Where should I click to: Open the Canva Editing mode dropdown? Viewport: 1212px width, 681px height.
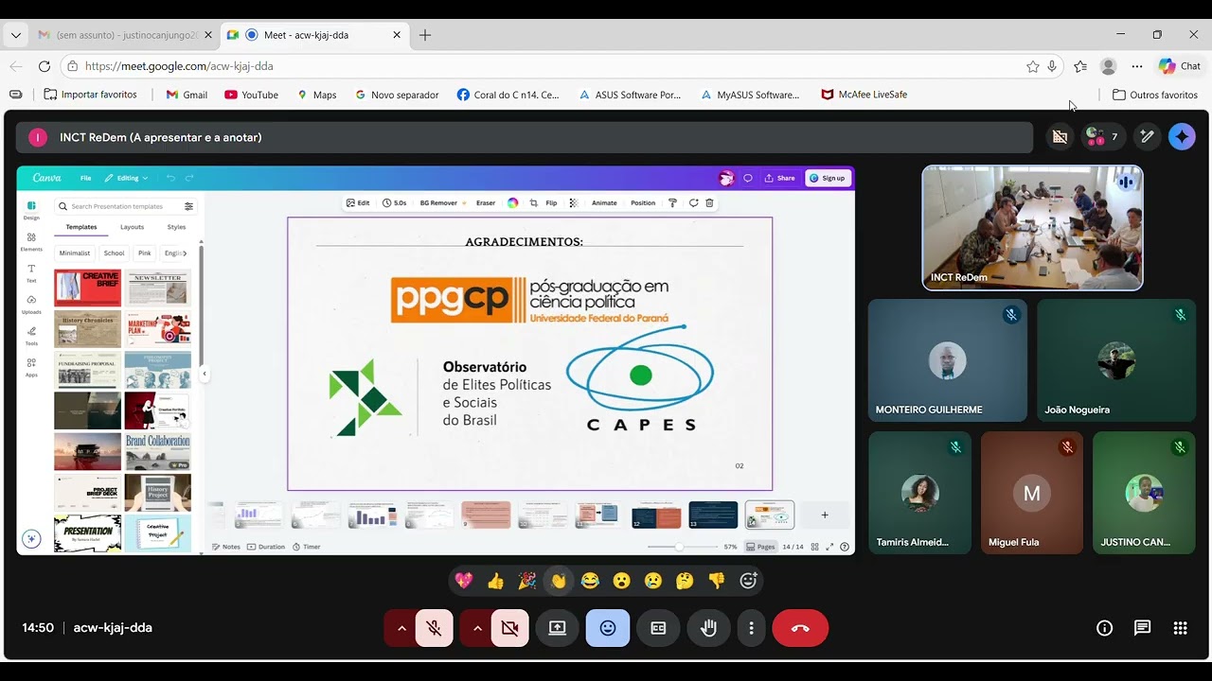(126, 178)
